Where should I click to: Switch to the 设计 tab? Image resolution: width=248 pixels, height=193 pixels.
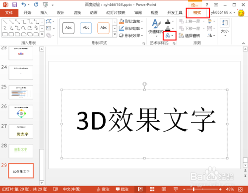61,12
